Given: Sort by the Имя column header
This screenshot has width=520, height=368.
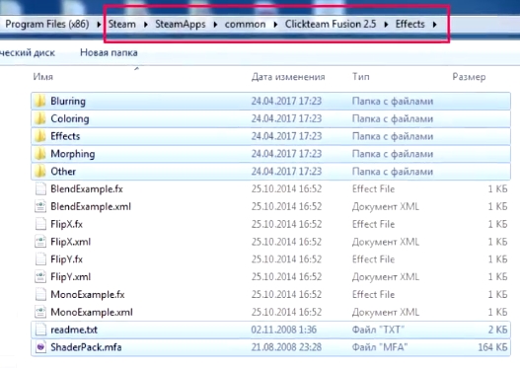Looking at the screenshot, I should 42,77.
